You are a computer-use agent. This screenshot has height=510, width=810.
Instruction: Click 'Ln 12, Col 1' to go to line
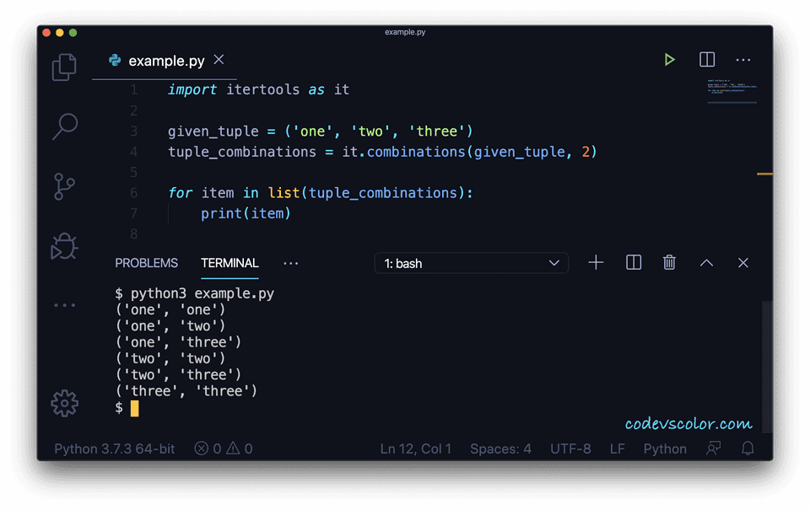(x=415, y=448)
